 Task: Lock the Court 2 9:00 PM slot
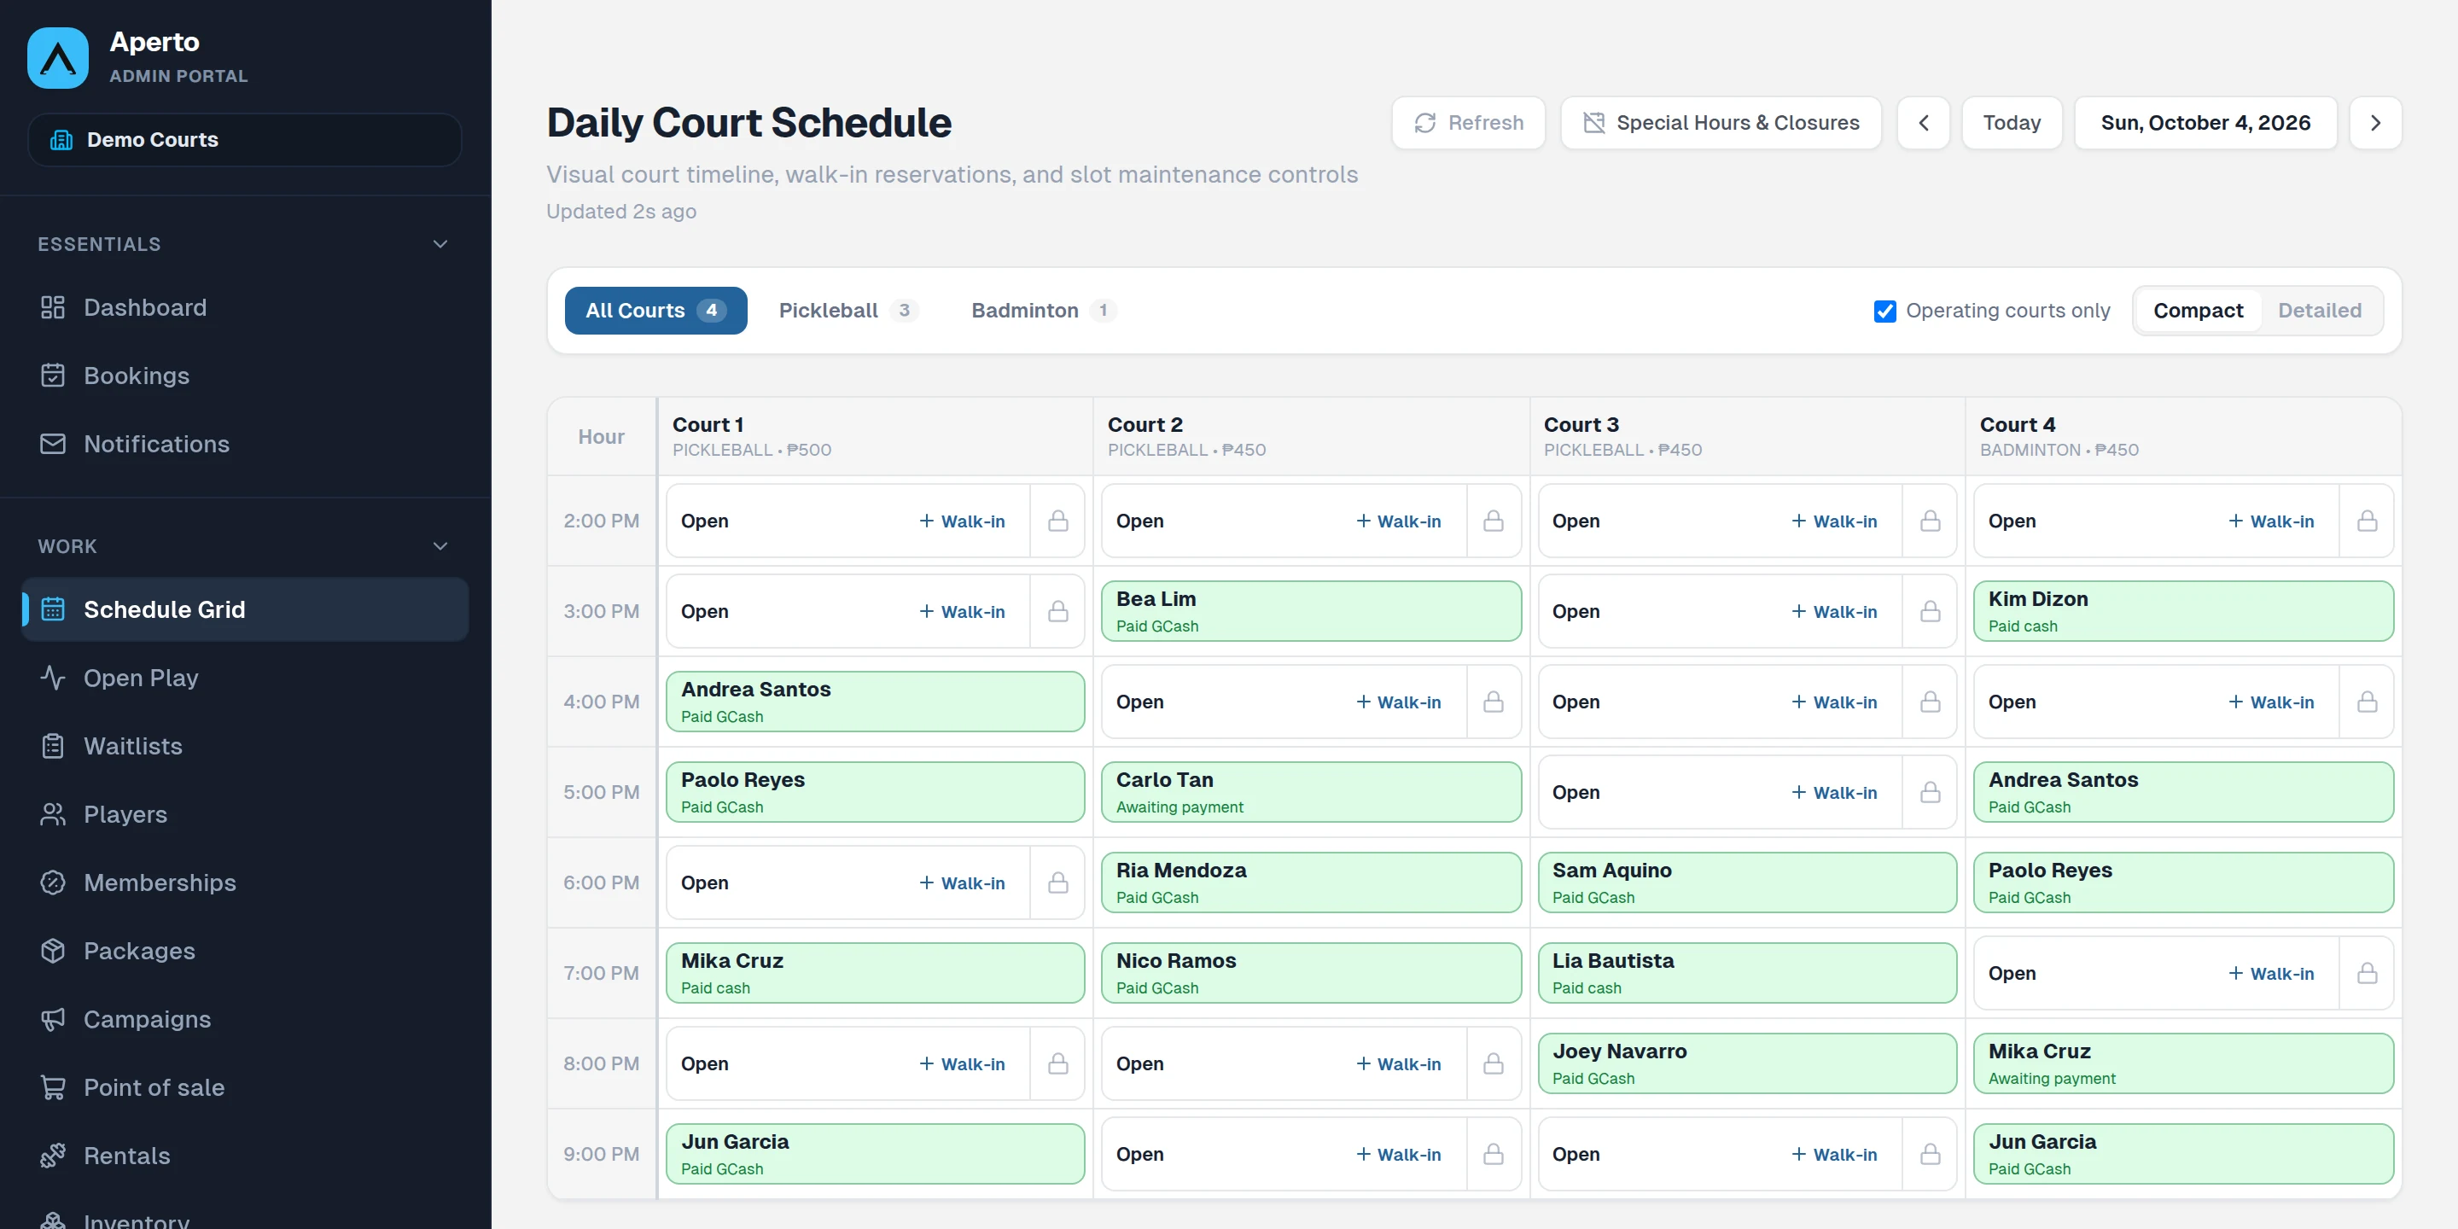pos(1494,1154)
